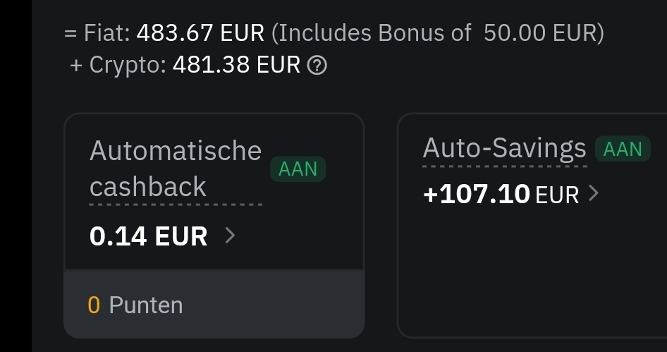
Task: Click the Fiat balance 483.67 EUR
Action: click(x=200, y=32)
